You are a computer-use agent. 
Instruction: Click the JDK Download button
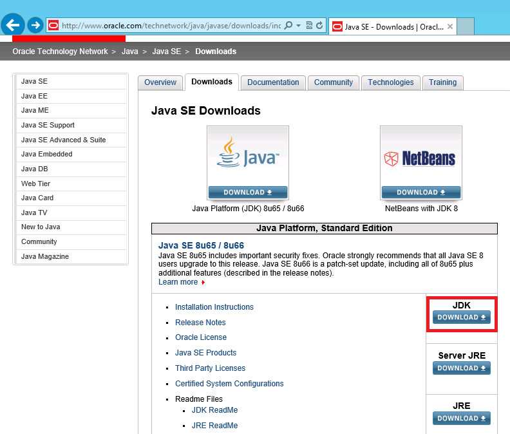[x=461, y=317]
